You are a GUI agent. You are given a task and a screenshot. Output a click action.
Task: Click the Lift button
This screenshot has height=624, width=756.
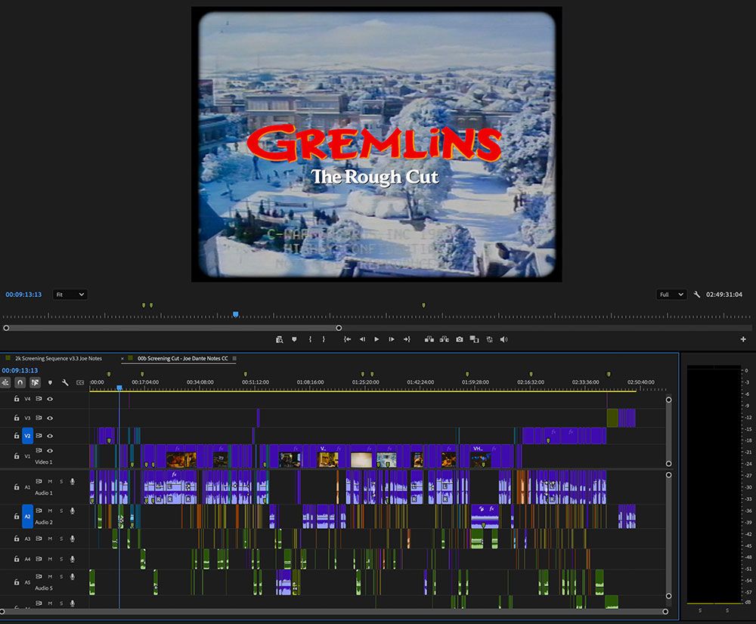[429, 339]
